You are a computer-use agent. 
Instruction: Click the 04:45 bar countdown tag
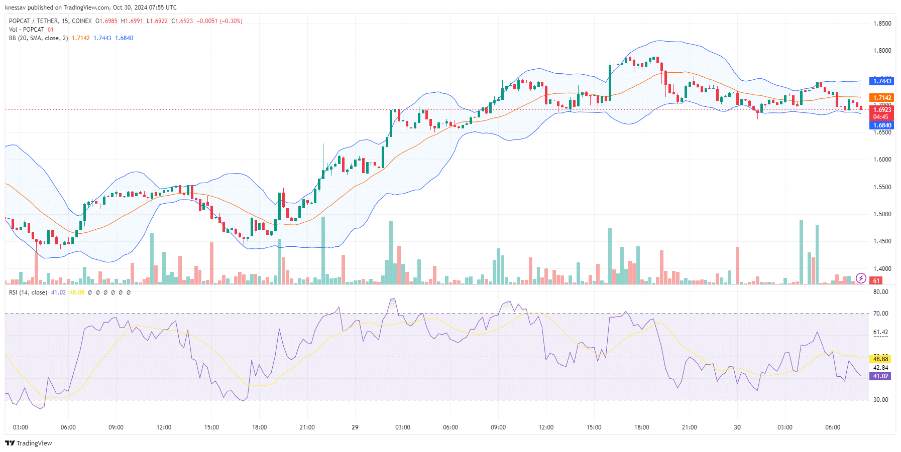[x=882, y=117]
